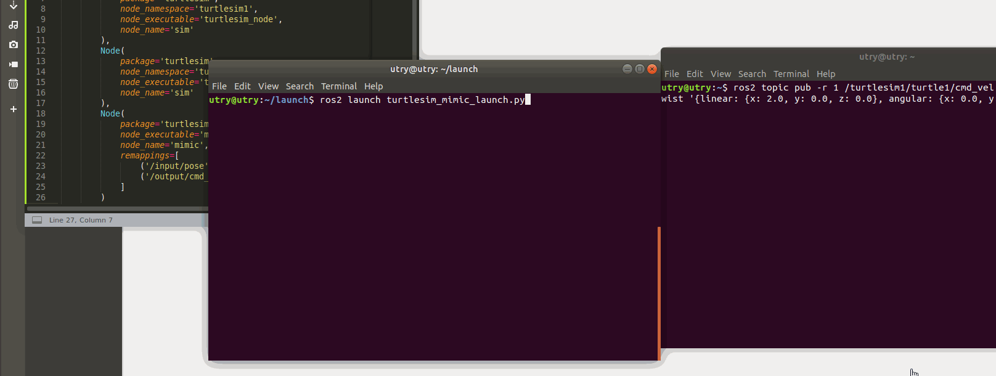Screen dimensions: 996x376
Task: Click editor line 10 node_name='sim'
Action: [157, 30]
